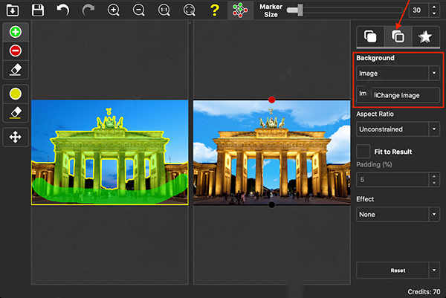Click the Marker Size stepper arrows

tap(434, 10)
